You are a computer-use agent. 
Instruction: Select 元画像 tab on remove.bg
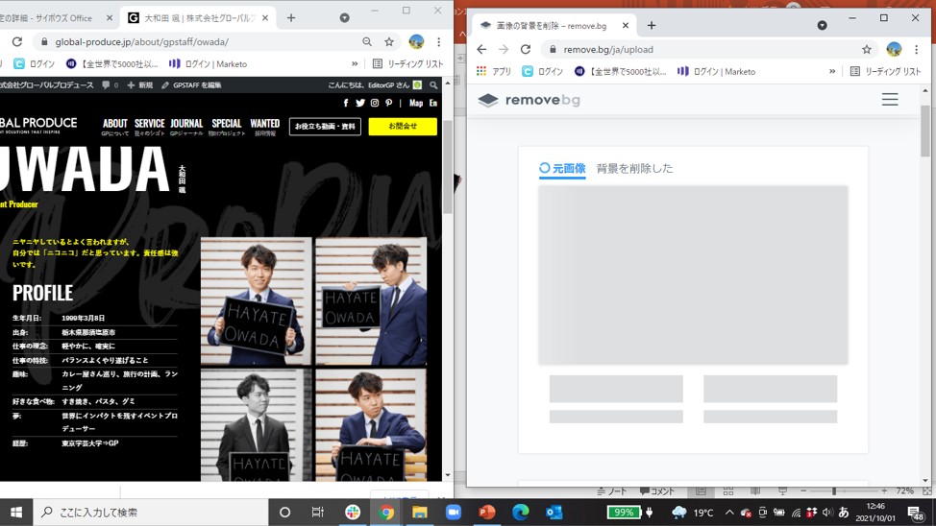click(x=562, y=169)
